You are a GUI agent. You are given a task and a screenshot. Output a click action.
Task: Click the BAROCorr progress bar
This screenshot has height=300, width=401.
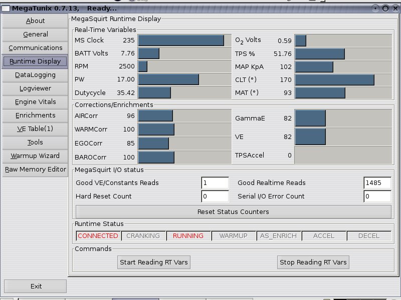point(184,157)
